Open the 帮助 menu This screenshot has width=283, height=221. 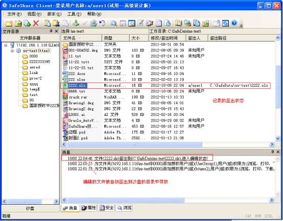click(94, 14)
